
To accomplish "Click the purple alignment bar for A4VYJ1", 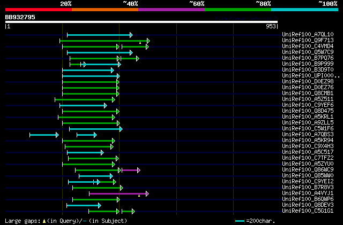I will pyautogui.click(x=119, y=193).
